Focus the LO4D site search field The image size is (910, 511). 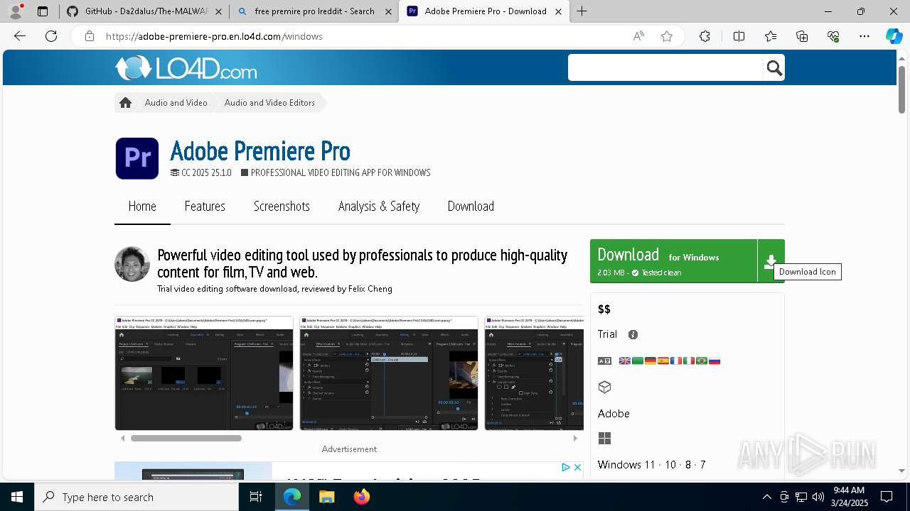tap(665, 68)
